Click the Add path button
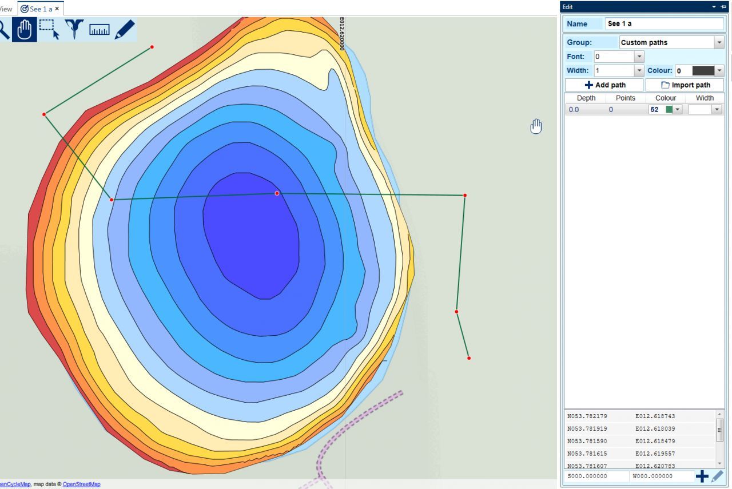Screen dimensions: 732x489 (x=604, y=85)
